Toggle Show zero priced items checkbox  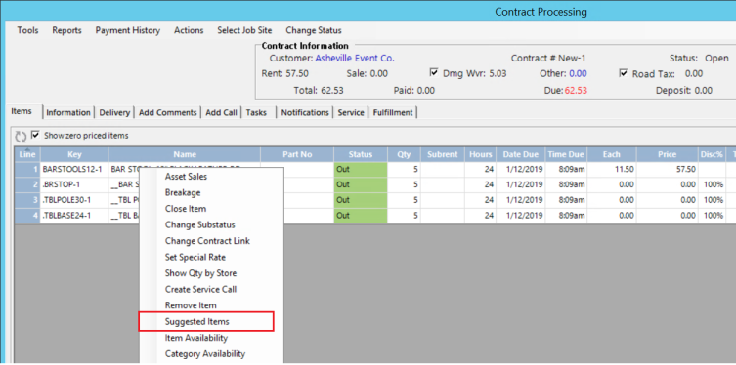click(x=35, y=135)
